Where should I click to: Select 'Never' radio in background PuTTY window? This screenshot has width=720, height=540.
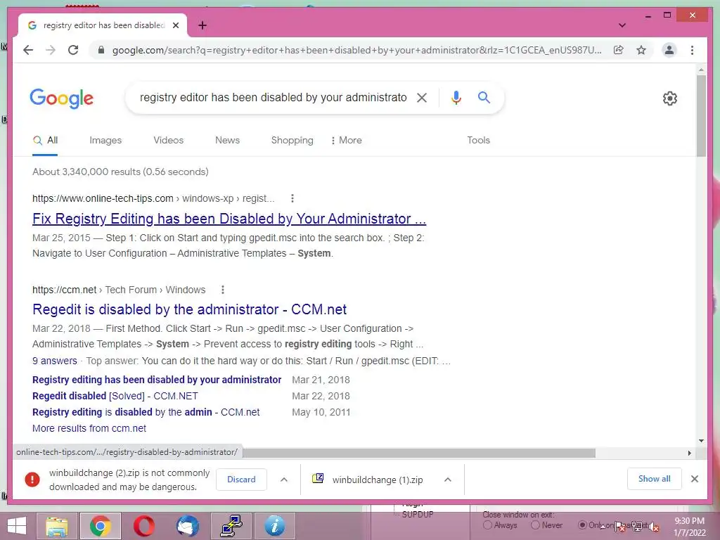pyautogui.click(x=535, y=525)
